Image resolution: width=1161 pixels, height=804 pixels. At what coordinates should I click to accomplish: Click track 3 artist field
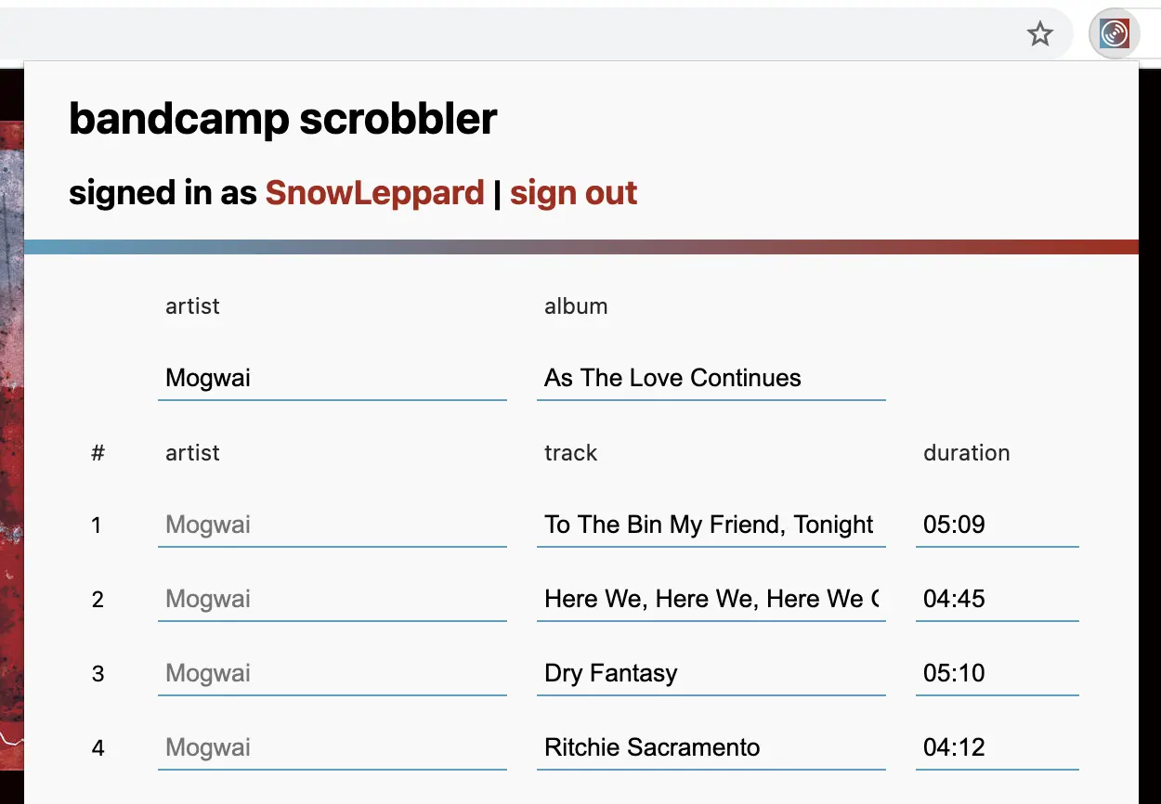[x=332, y=674]
